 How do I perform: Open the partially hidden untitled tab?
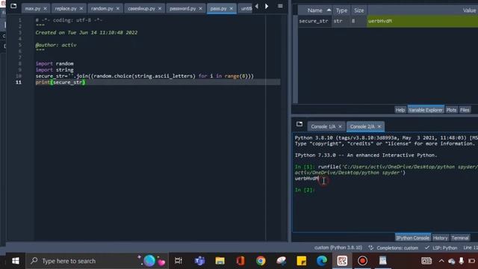246,8
